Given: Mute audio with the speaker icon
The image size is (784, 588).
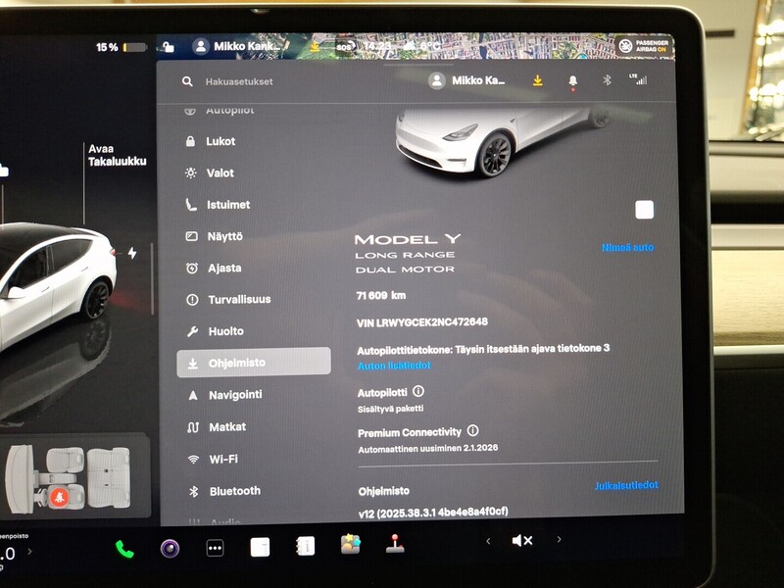Looking at the screenshot, I should click(520, 538).
